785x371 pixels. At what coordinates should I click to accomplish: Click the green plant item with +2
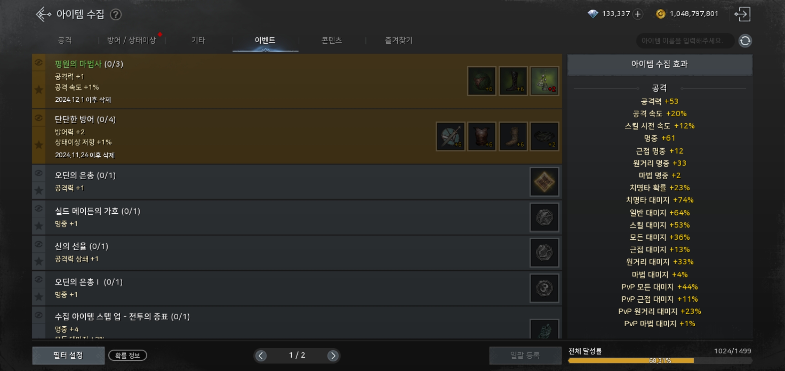pos(544,81)
